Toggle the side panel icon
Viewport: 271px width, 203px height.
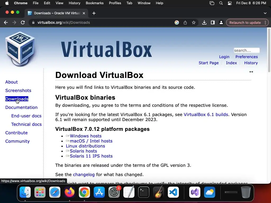pos(213,22)
